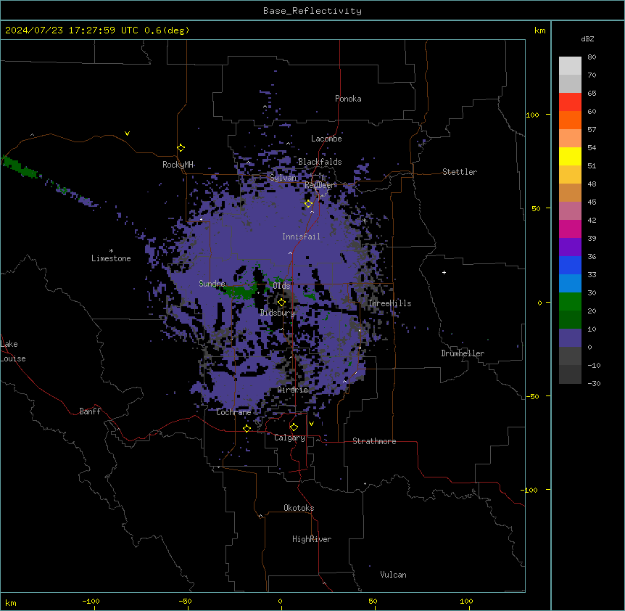Select the Ponoka label
This screenshot has width=625, height=611.
(348, 99)
